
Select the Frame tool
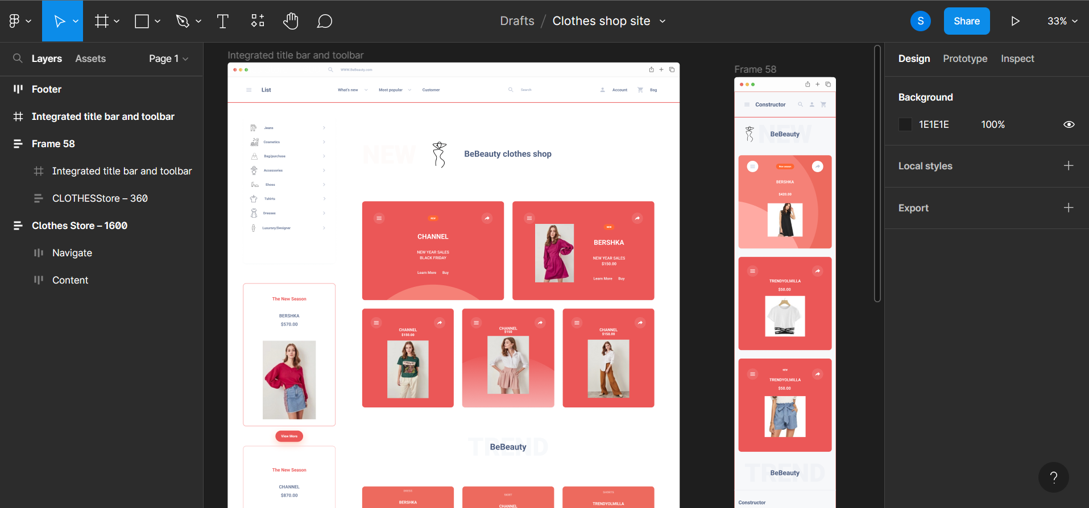[x=102, y=21]
